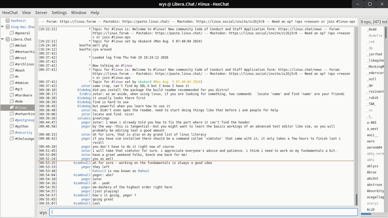Screen dimensions: 388x218
Task: Focus the message input box
Action: coord(203,212)
